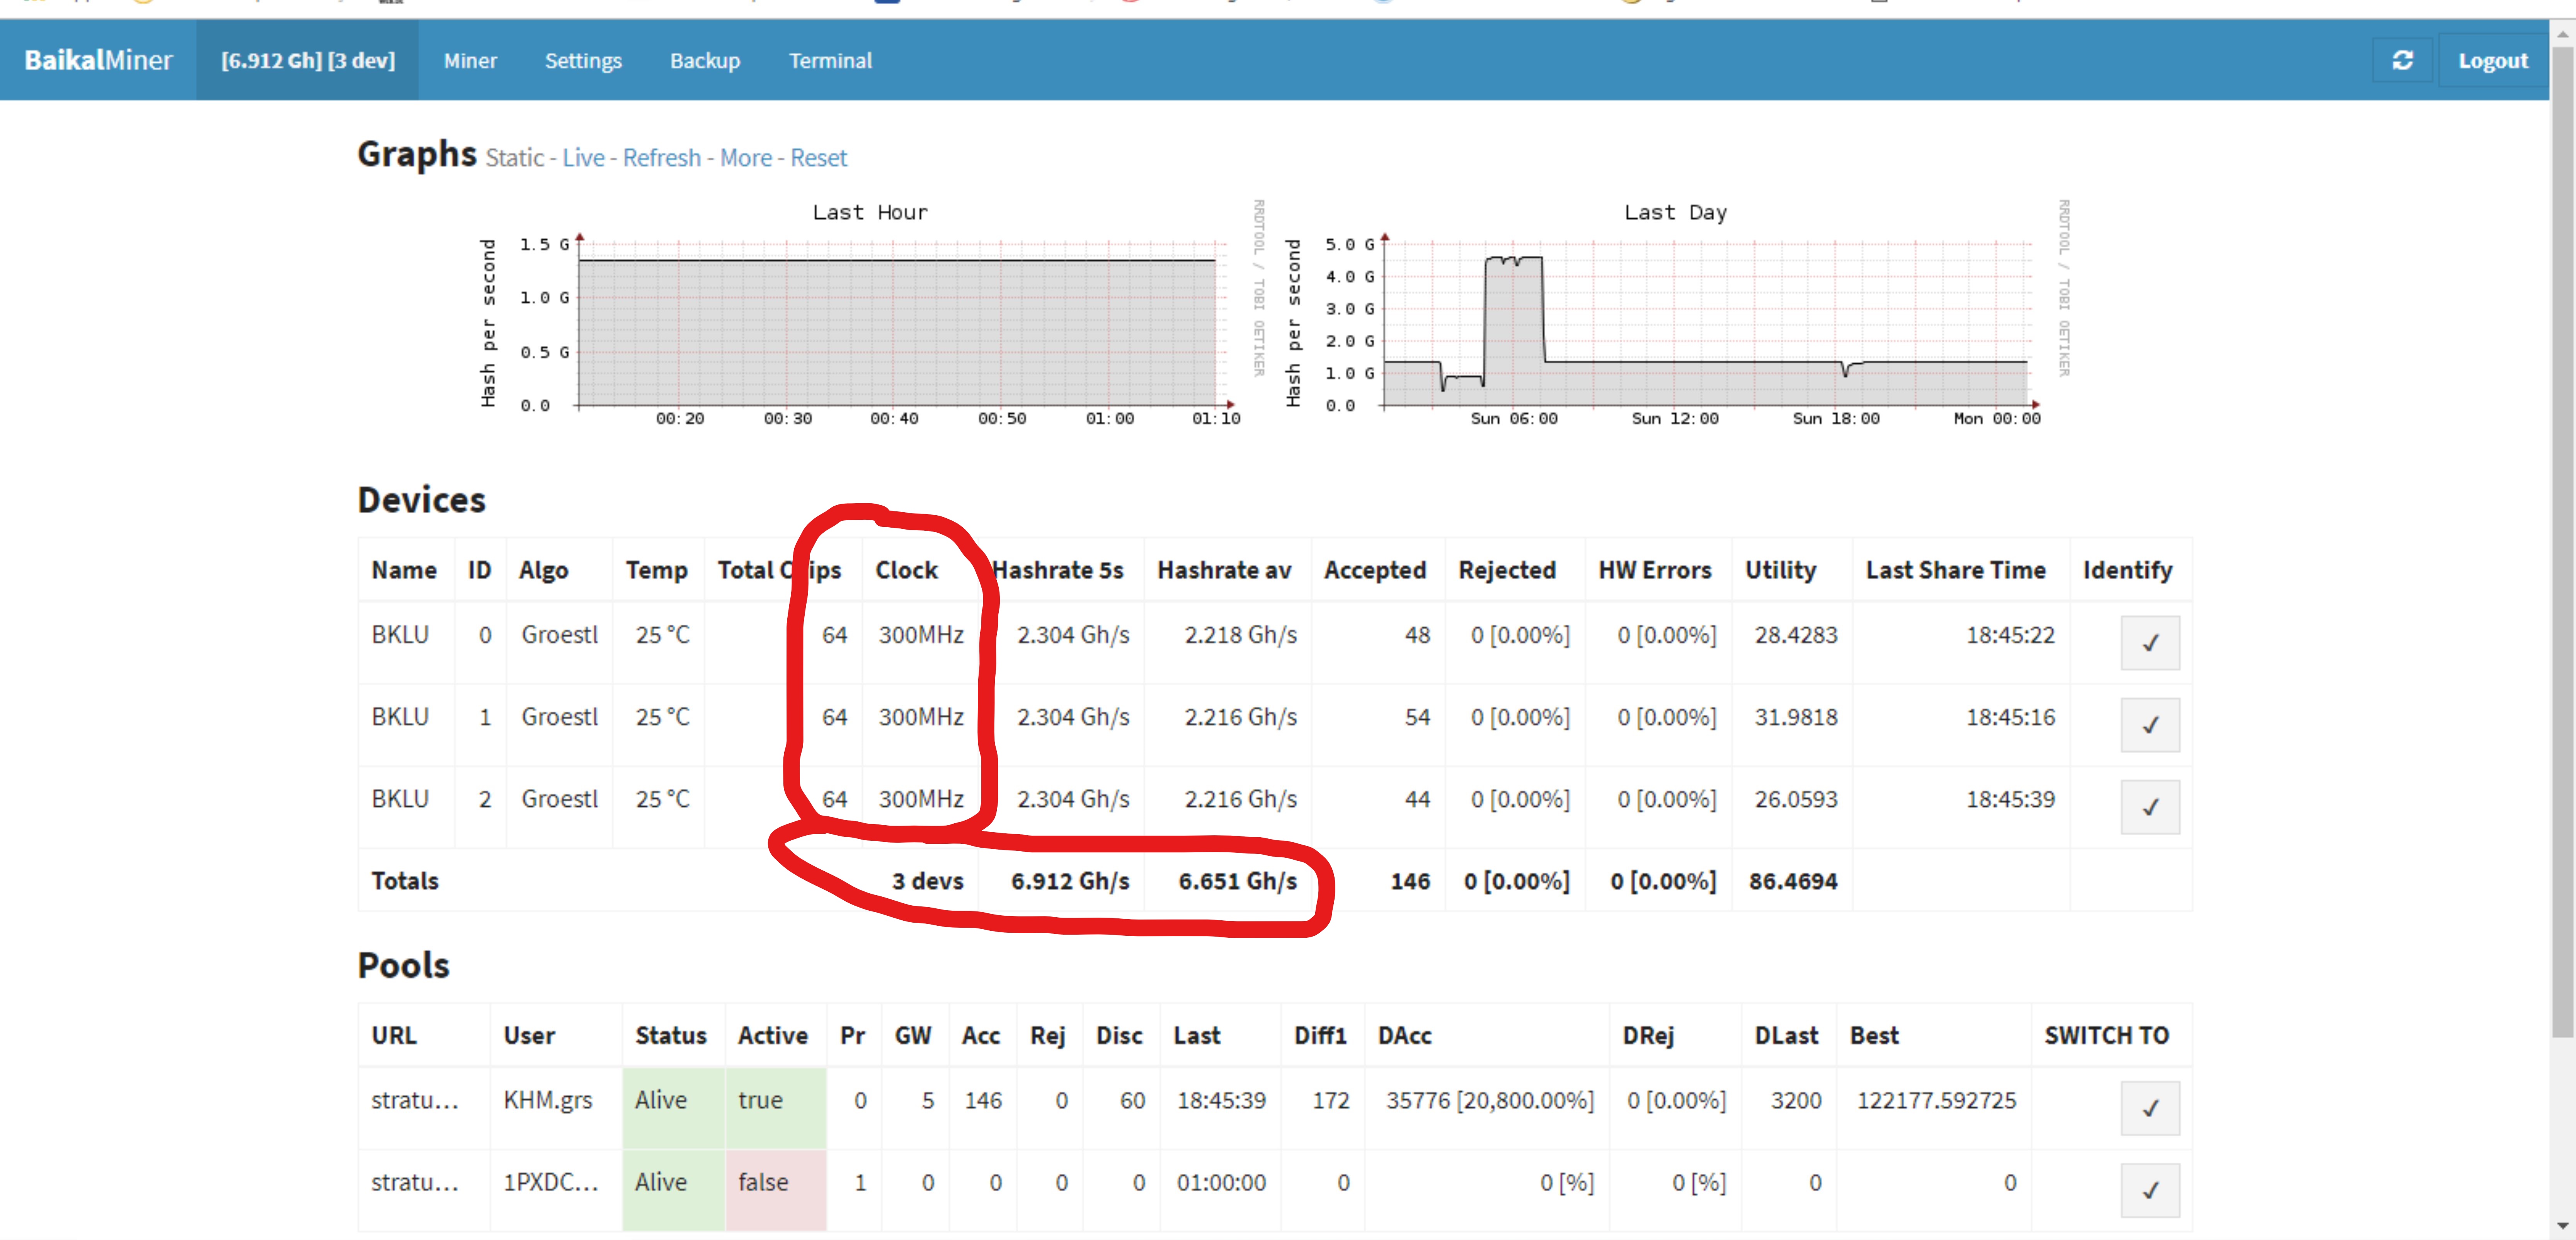Switch to the KHM.grs pool using its checkmark
Viewport: 2576px width, 1240px height.
(2150, 1108)
